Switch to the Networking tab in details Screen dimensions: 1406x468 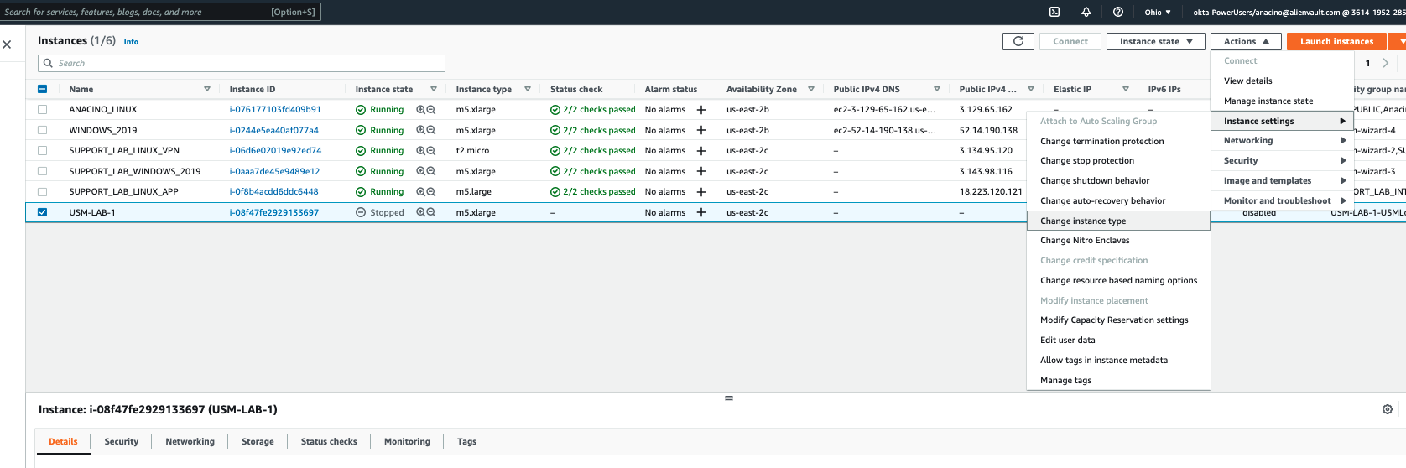pos(190,441)
